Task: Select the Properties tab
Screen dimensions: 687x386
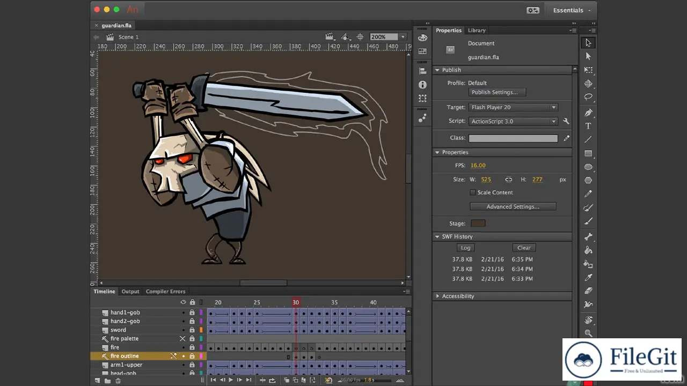Action: [449, 31]
